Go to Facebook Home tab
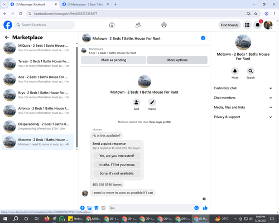The width and height of the screenshot is (279, 223). (x=112, y=25)
